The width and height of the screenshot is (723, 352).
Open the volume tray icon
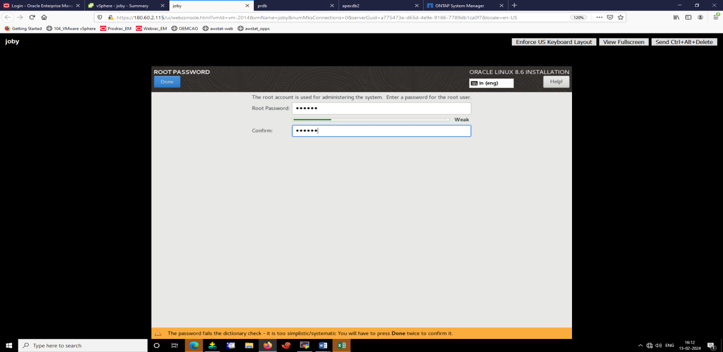pos(659,346)
